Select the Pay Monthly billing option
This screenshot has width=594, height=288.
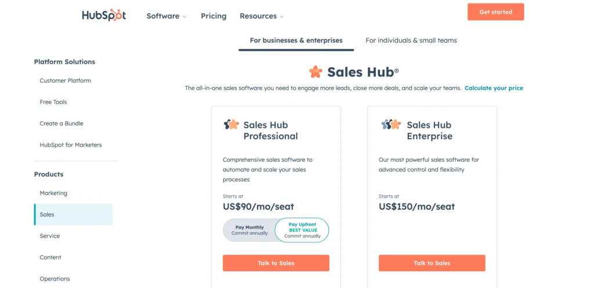click(x=249, y=230)
